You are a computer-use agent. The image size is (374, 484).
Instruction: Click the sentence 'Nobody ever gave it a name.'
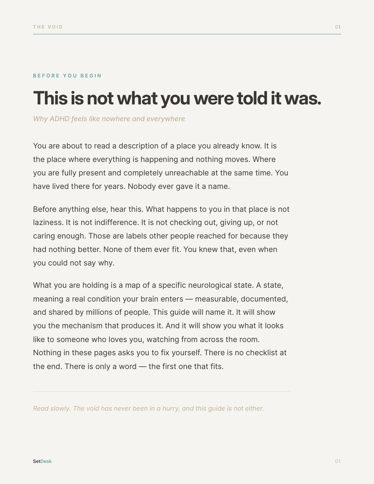click(179, 186)
